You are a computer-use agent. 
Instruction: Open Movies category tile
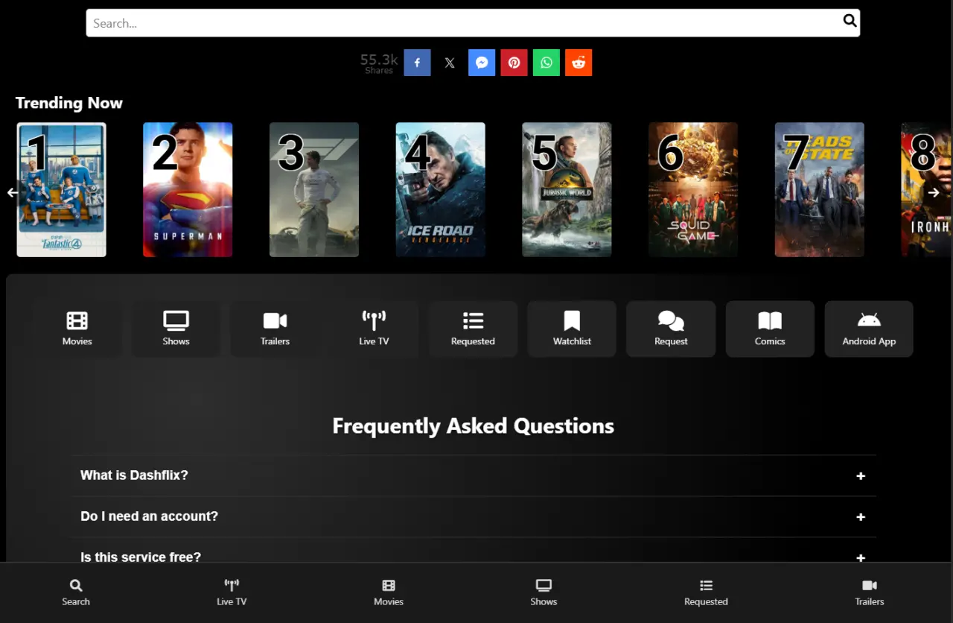(77, 329)
